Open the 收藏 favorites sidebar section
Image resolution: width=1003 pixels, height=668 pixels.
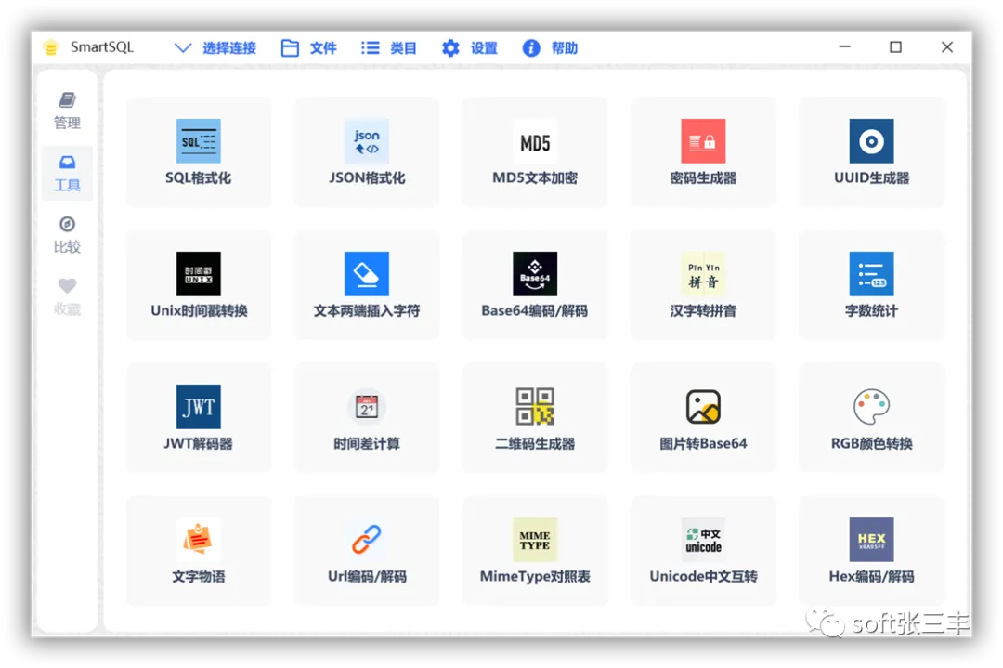pyautogui.click(x=67, y=297)
